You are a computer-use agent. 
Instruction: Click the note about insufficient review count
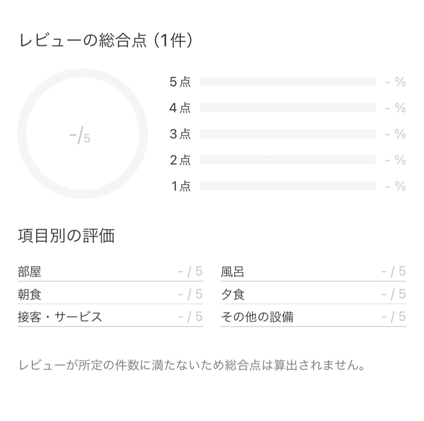click(x=191, y=365)
